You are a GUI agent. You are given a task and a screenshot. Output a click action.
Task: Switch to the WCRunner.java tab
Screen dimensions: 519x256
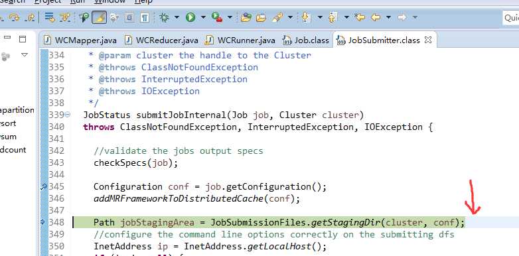pos(240,40)
